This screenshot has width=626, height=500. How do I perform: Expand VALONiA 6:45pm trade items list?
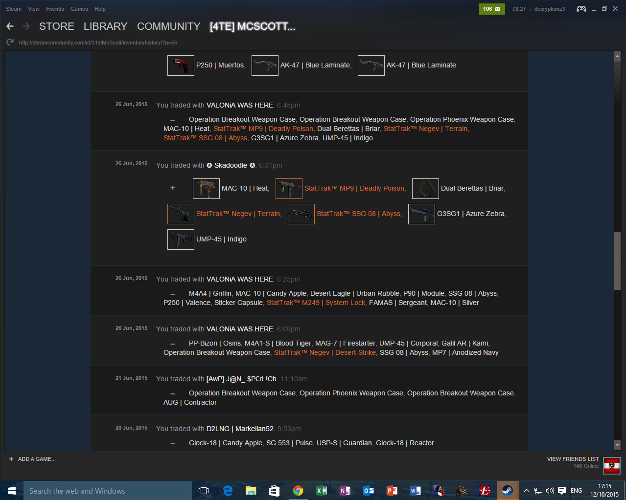pyautogui.click(x=172, y=120)
